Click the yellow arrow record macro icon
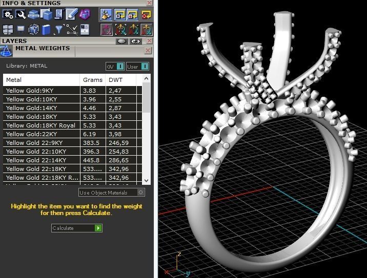The image size is (367, 278). [x=133, y=15]
